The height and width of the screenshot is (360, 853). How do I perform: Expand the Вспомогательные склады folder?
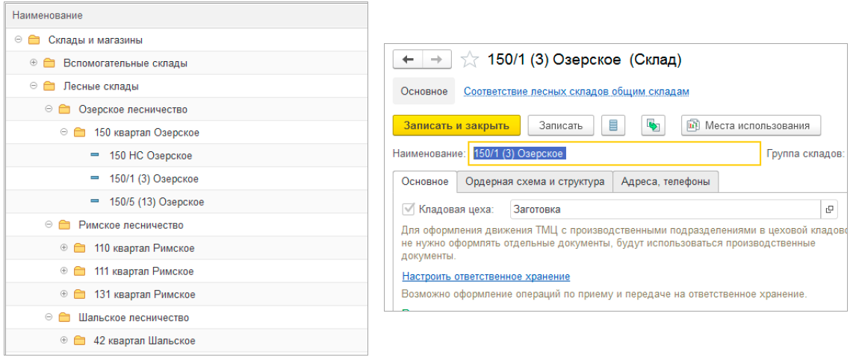click(x=34, y=63)
